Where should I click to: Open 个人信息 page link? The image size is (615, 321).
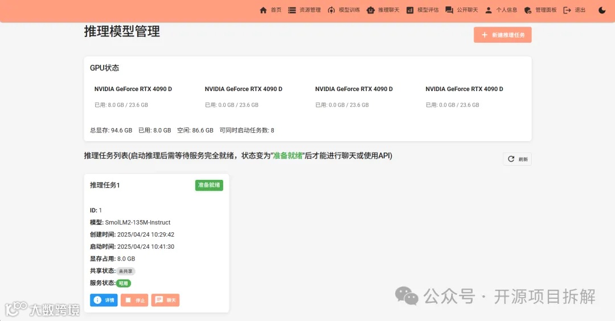[507, 10]
